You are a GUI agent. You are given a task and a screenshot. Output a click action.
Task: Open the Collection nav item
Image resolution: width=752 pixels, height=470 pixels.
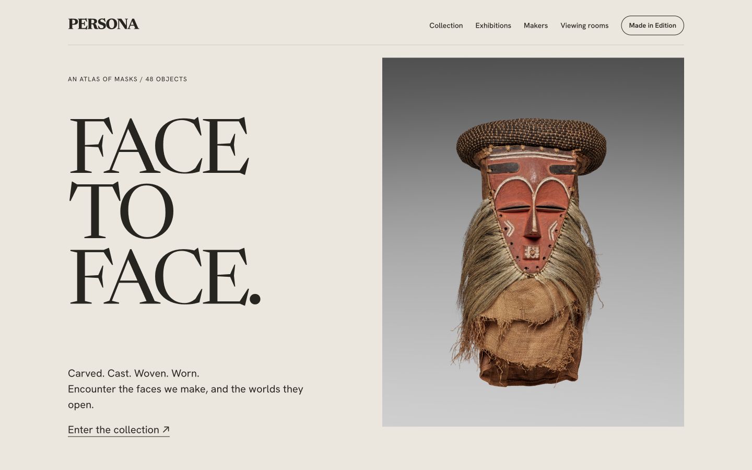[446, 26]
